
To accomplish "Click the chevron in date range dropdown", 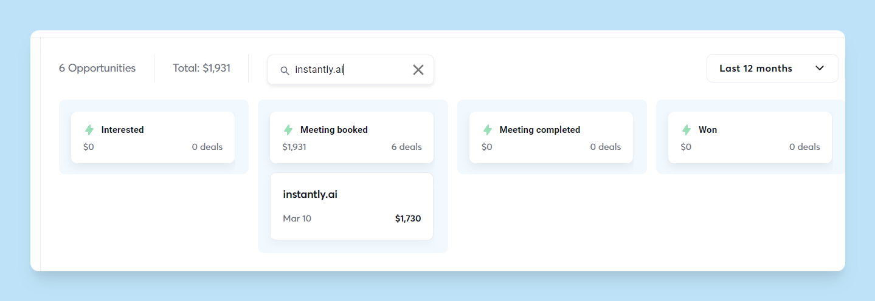I will point(820,68).
